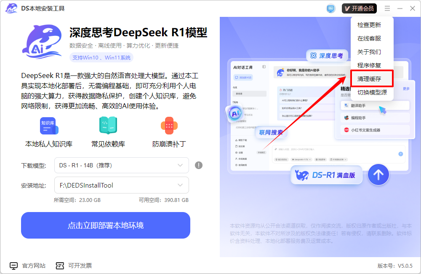Select 在线客服 from the menu

pos(369,38)
